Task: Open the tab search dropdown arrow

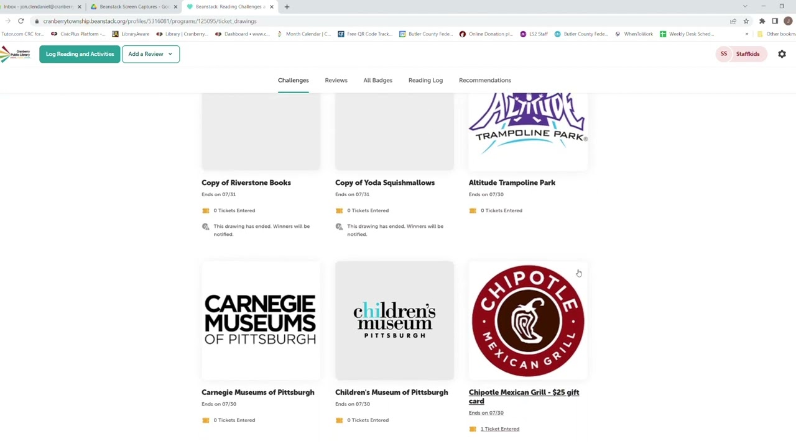Action: (745, 7)
